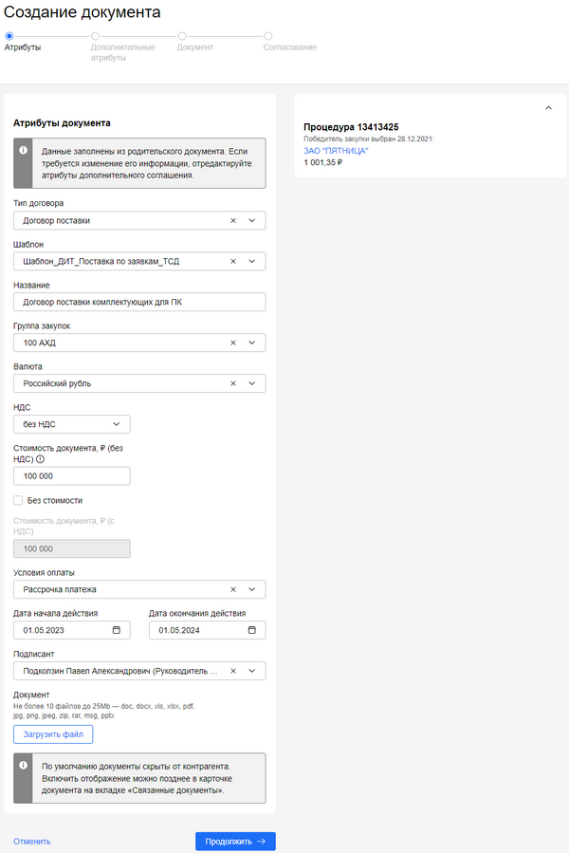Open calendar for Дата окончания действия
Image resolution: width=569 pixels, height=853 pixels.
[252, 630]
